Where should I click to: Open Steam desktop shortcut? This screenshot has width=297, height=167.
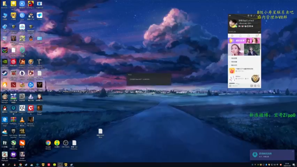(x=4, y=74)
